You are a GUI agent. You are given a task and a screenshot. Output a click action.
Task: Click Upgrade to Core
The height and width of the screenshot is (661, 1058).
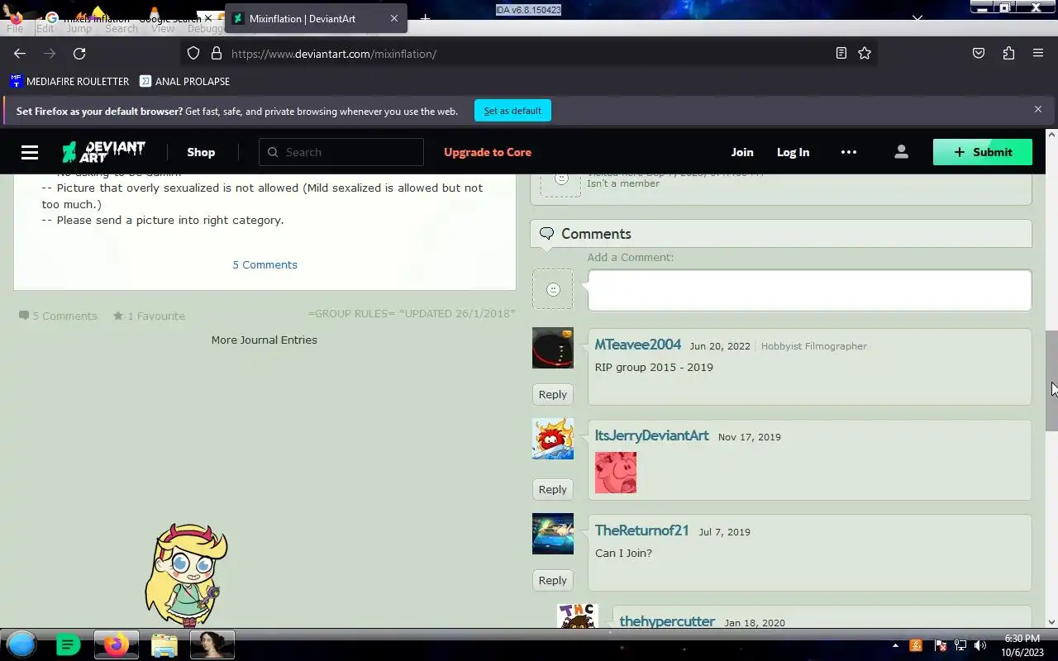point(488,152)
